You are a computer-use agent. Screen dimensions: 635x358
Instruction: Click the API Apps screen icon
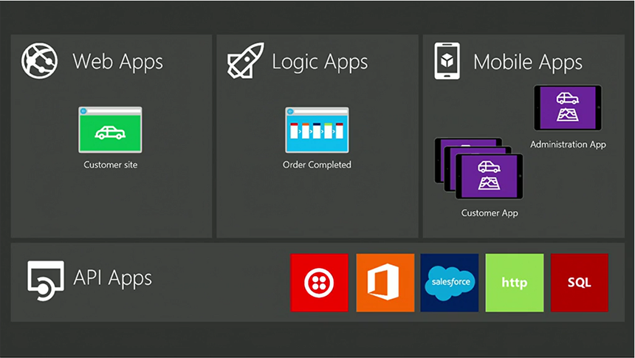pos(46,280)
